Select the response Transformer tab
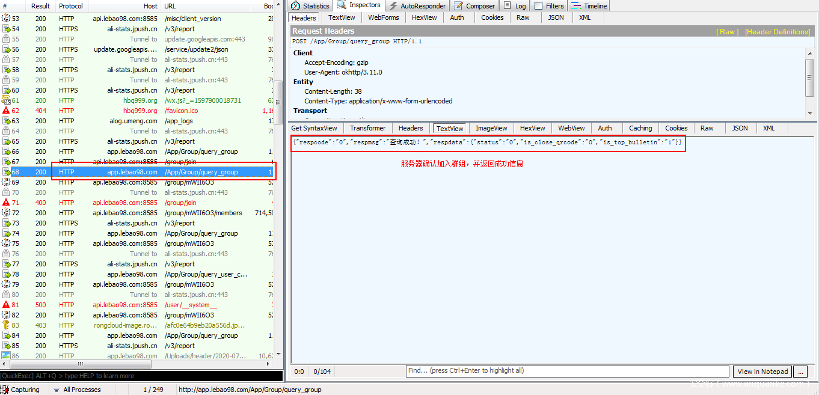The width and height of the screenshot is (819, 395). click(368, 128)
